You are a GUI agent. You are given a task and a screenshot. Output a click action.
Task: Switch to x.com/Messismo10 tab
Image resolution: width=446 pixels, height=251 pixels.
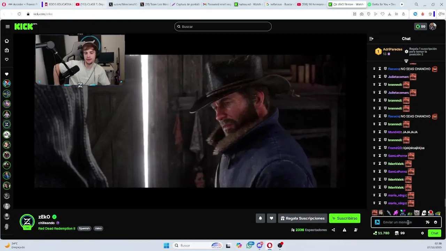(123, 5)
